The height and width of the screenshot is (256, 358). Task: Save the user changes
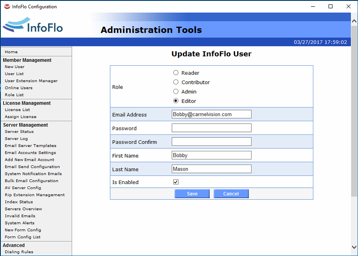point(192,193)
